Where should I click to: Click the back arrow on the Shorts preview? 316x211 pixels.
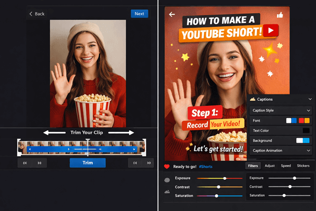172,14
